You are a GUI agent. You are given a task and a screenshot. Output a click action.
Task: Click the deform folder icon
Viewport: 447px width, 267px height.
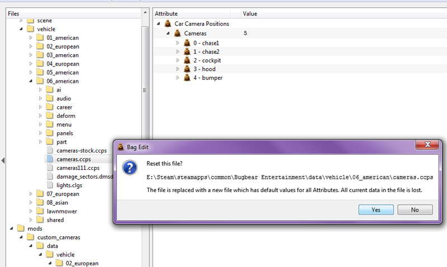coord(50,116)
